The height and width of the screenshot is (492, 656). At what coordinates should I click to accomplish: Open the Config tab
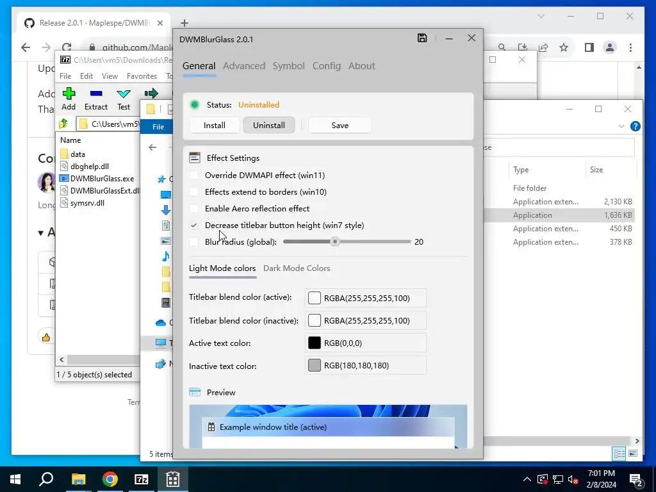[x=327, y=66]
